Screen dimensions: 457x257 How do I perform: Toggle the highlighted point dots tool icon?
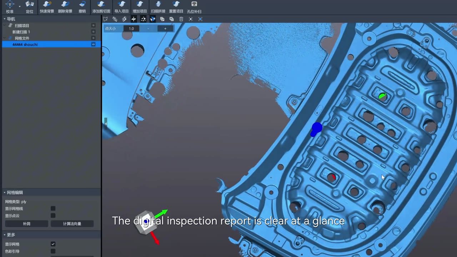[x=143, y=19]
